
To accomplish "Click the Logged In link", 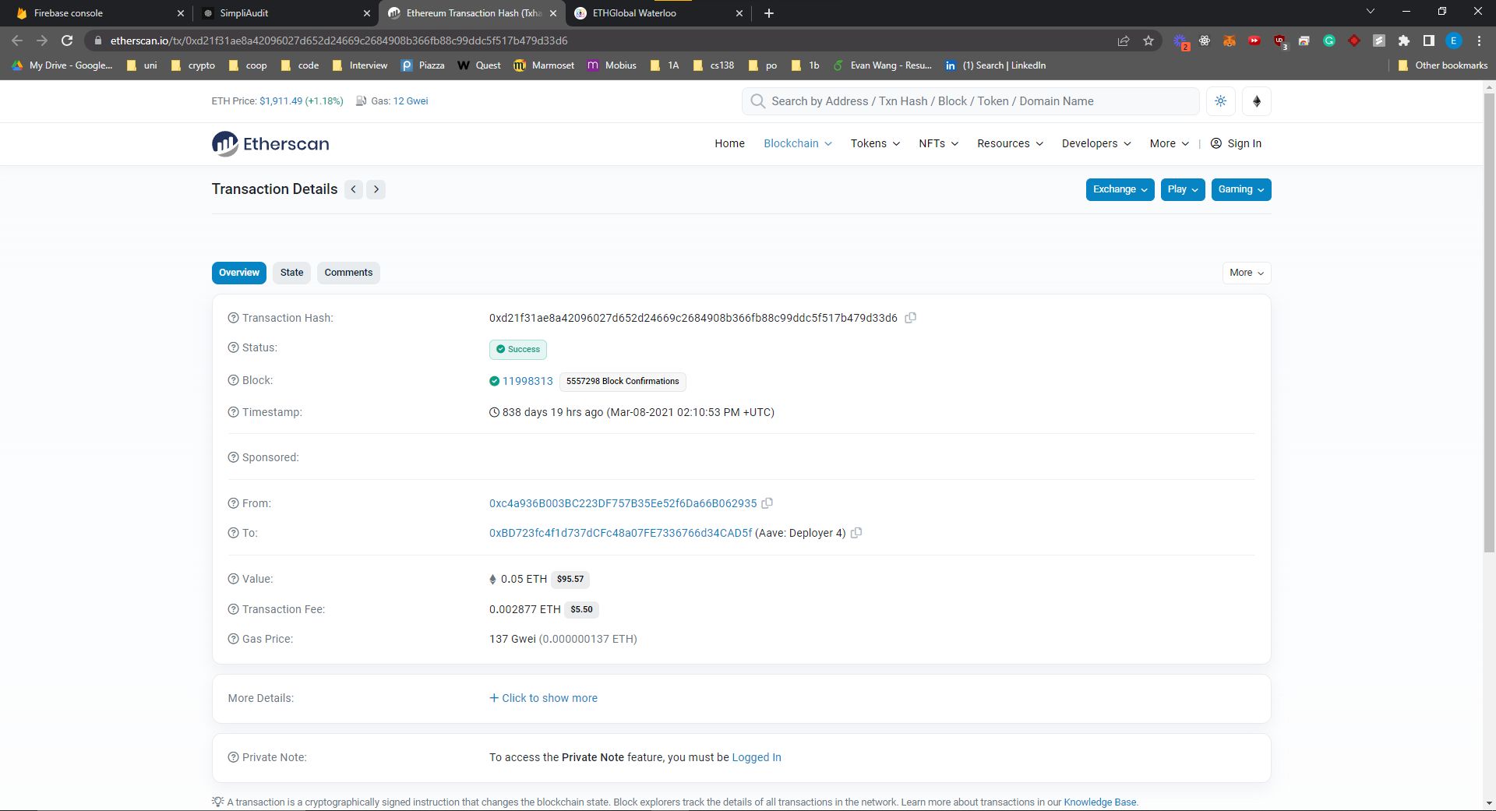I will [757, 757].
